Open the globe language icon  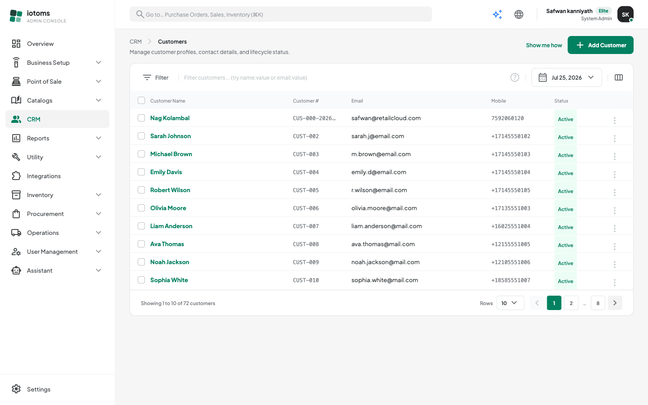pyautogui.click(x=519, y=14)
